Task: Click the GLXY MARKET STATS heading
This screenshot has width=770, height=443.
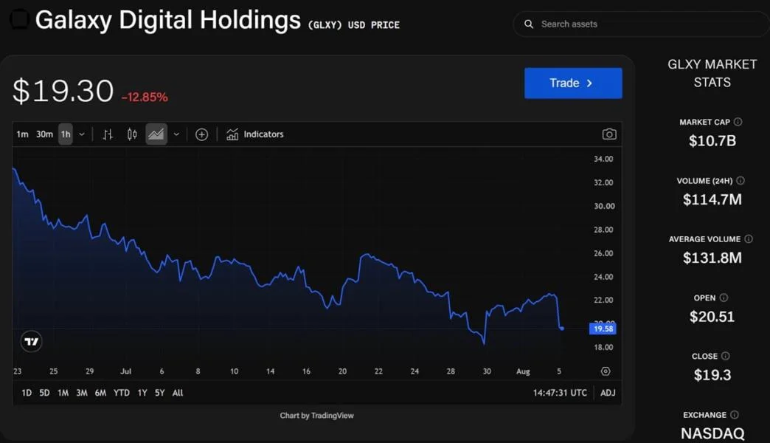Action: pyautogui.click(x=712, y=73)
